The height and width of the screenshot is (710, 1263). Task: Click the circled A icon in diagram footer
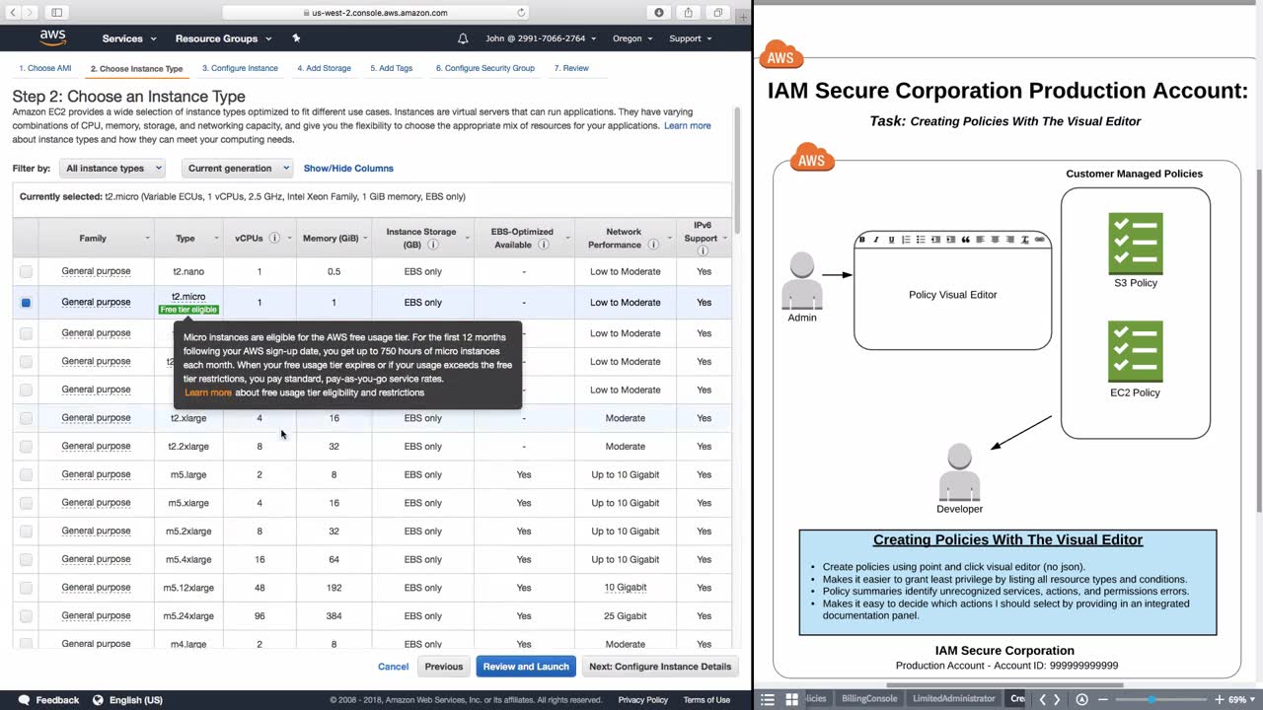1082,699
